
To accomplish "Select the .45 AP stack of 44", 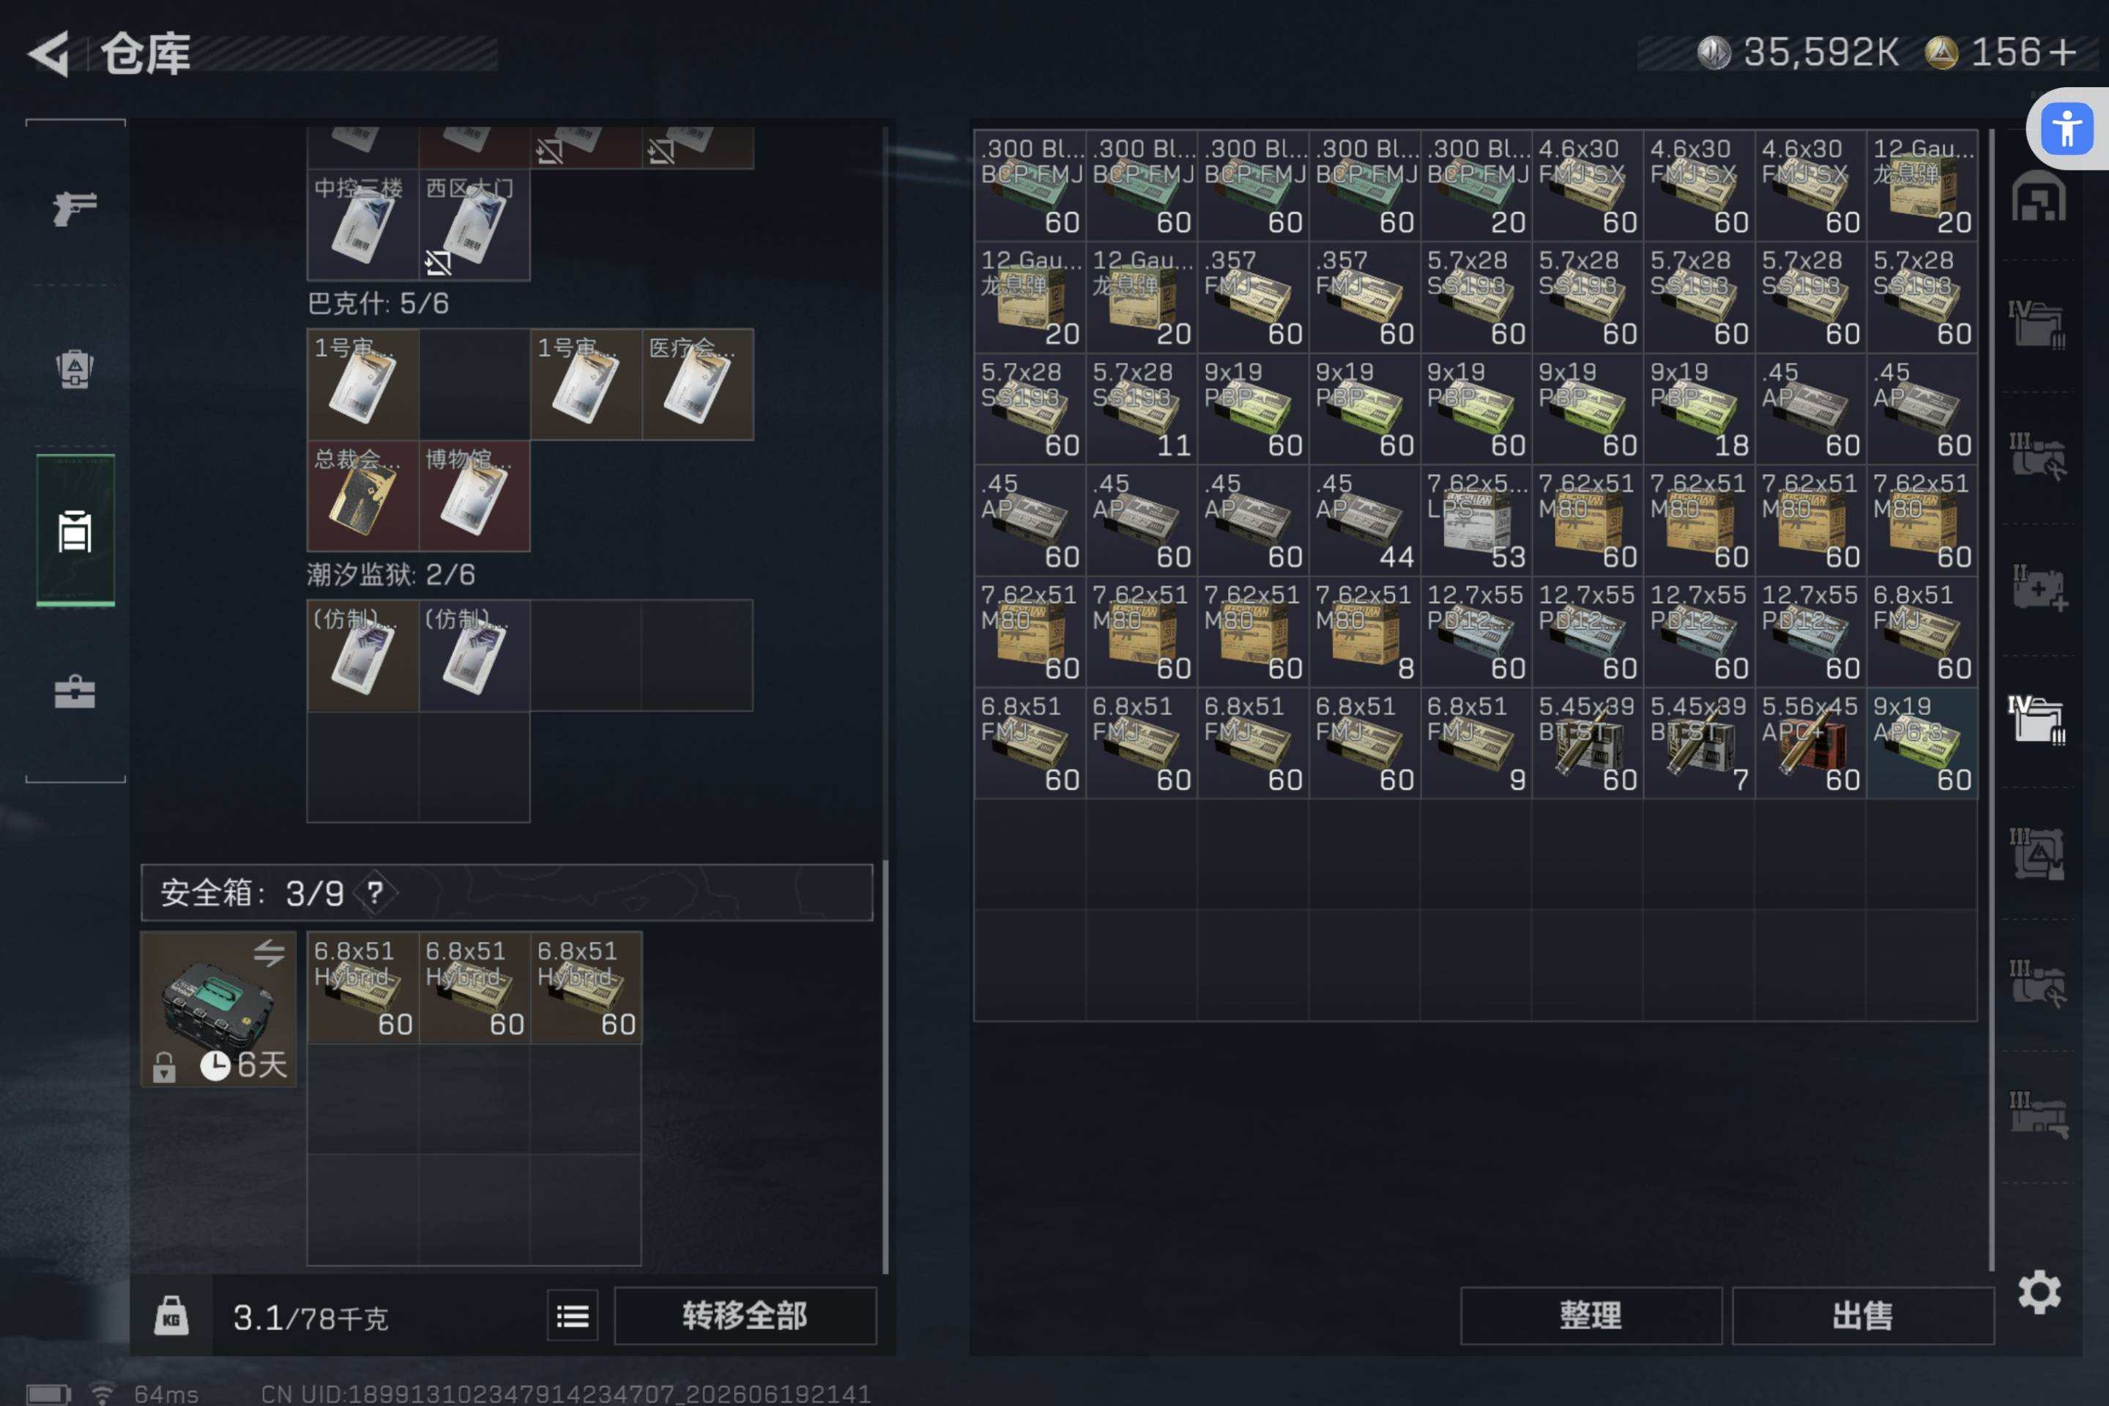I will click(1364, 520).
